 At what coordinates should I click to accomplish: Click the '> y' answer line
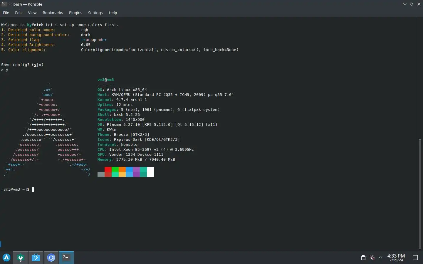tap(5, 70)
